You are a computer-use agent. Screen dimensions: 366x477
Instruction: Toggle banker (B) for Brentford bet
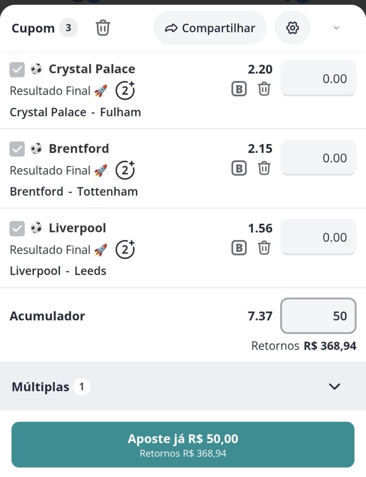(239, 168)
